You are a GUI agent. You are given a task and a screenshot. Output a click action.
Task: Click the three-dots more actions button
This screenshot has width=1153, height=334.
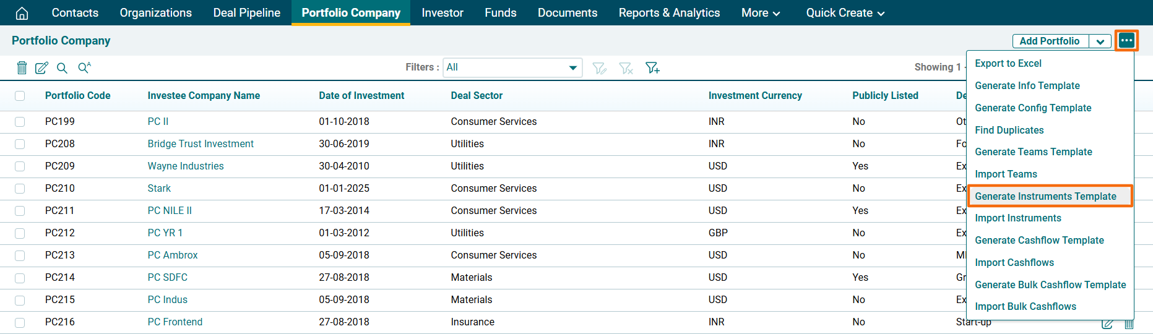click(1126, 41)
